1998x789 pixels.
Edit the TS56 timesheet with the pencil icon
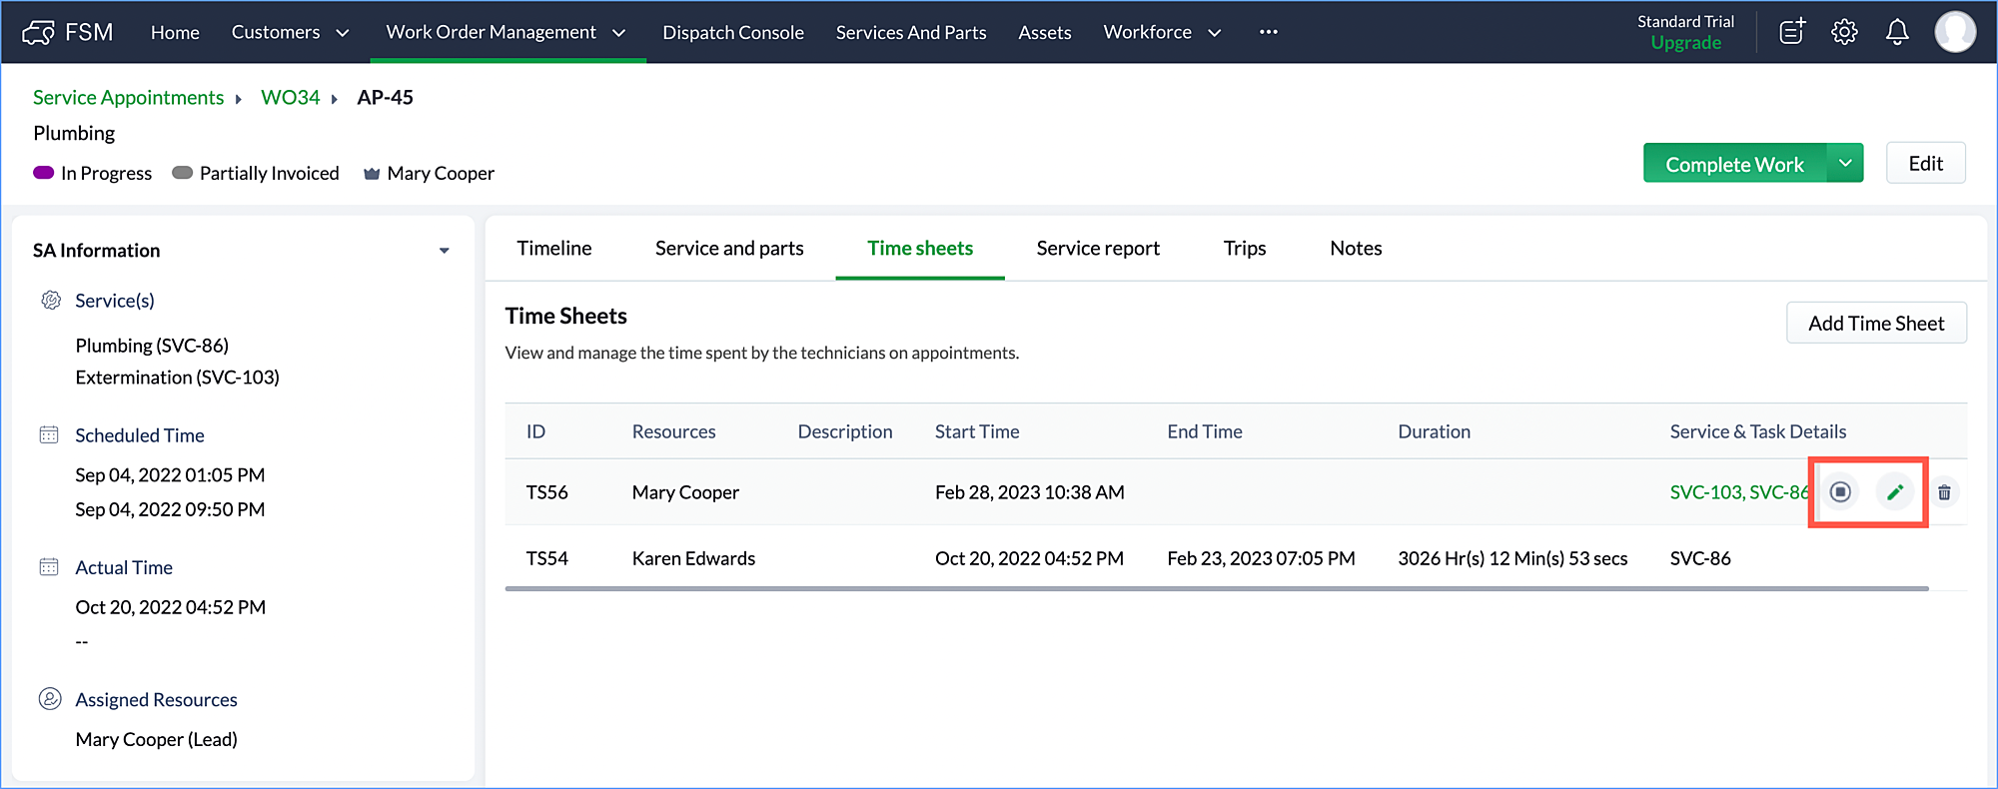[1895, 491]
